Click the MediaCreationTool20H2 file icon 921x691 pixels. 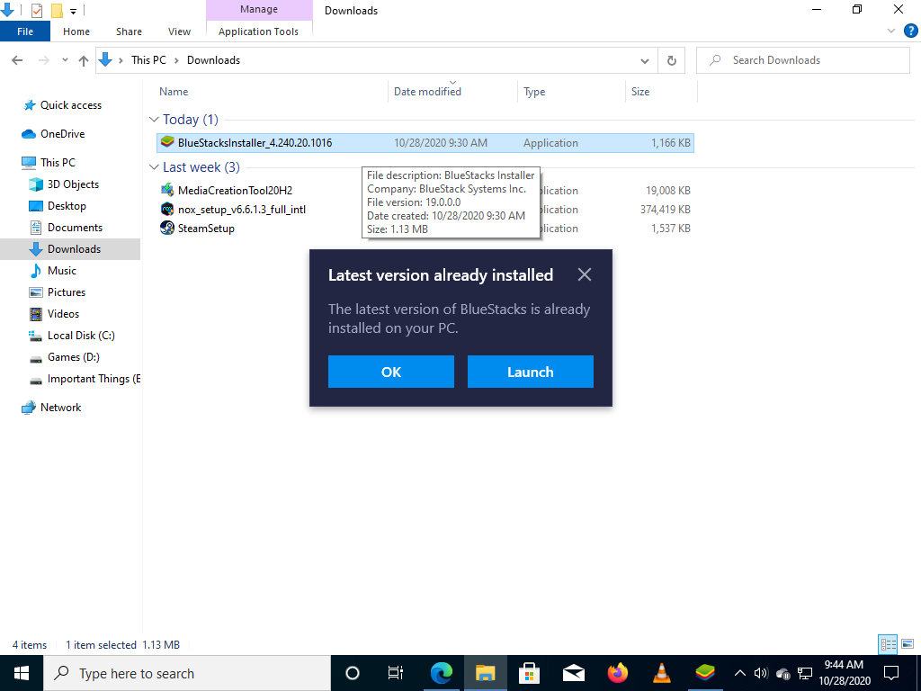[x=167, y=191]
